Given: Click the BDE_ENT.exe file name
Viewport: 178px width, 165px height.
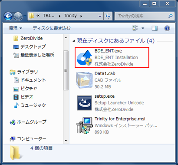Looking at the screenshot, I should tap(108, 51).
